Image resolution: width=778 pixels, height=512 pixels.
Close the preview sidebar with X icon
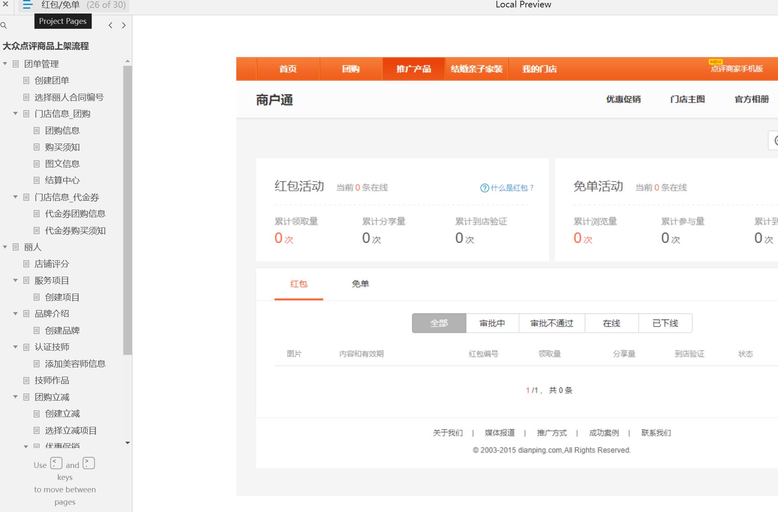pyautogui.click(x=5, y=5)
